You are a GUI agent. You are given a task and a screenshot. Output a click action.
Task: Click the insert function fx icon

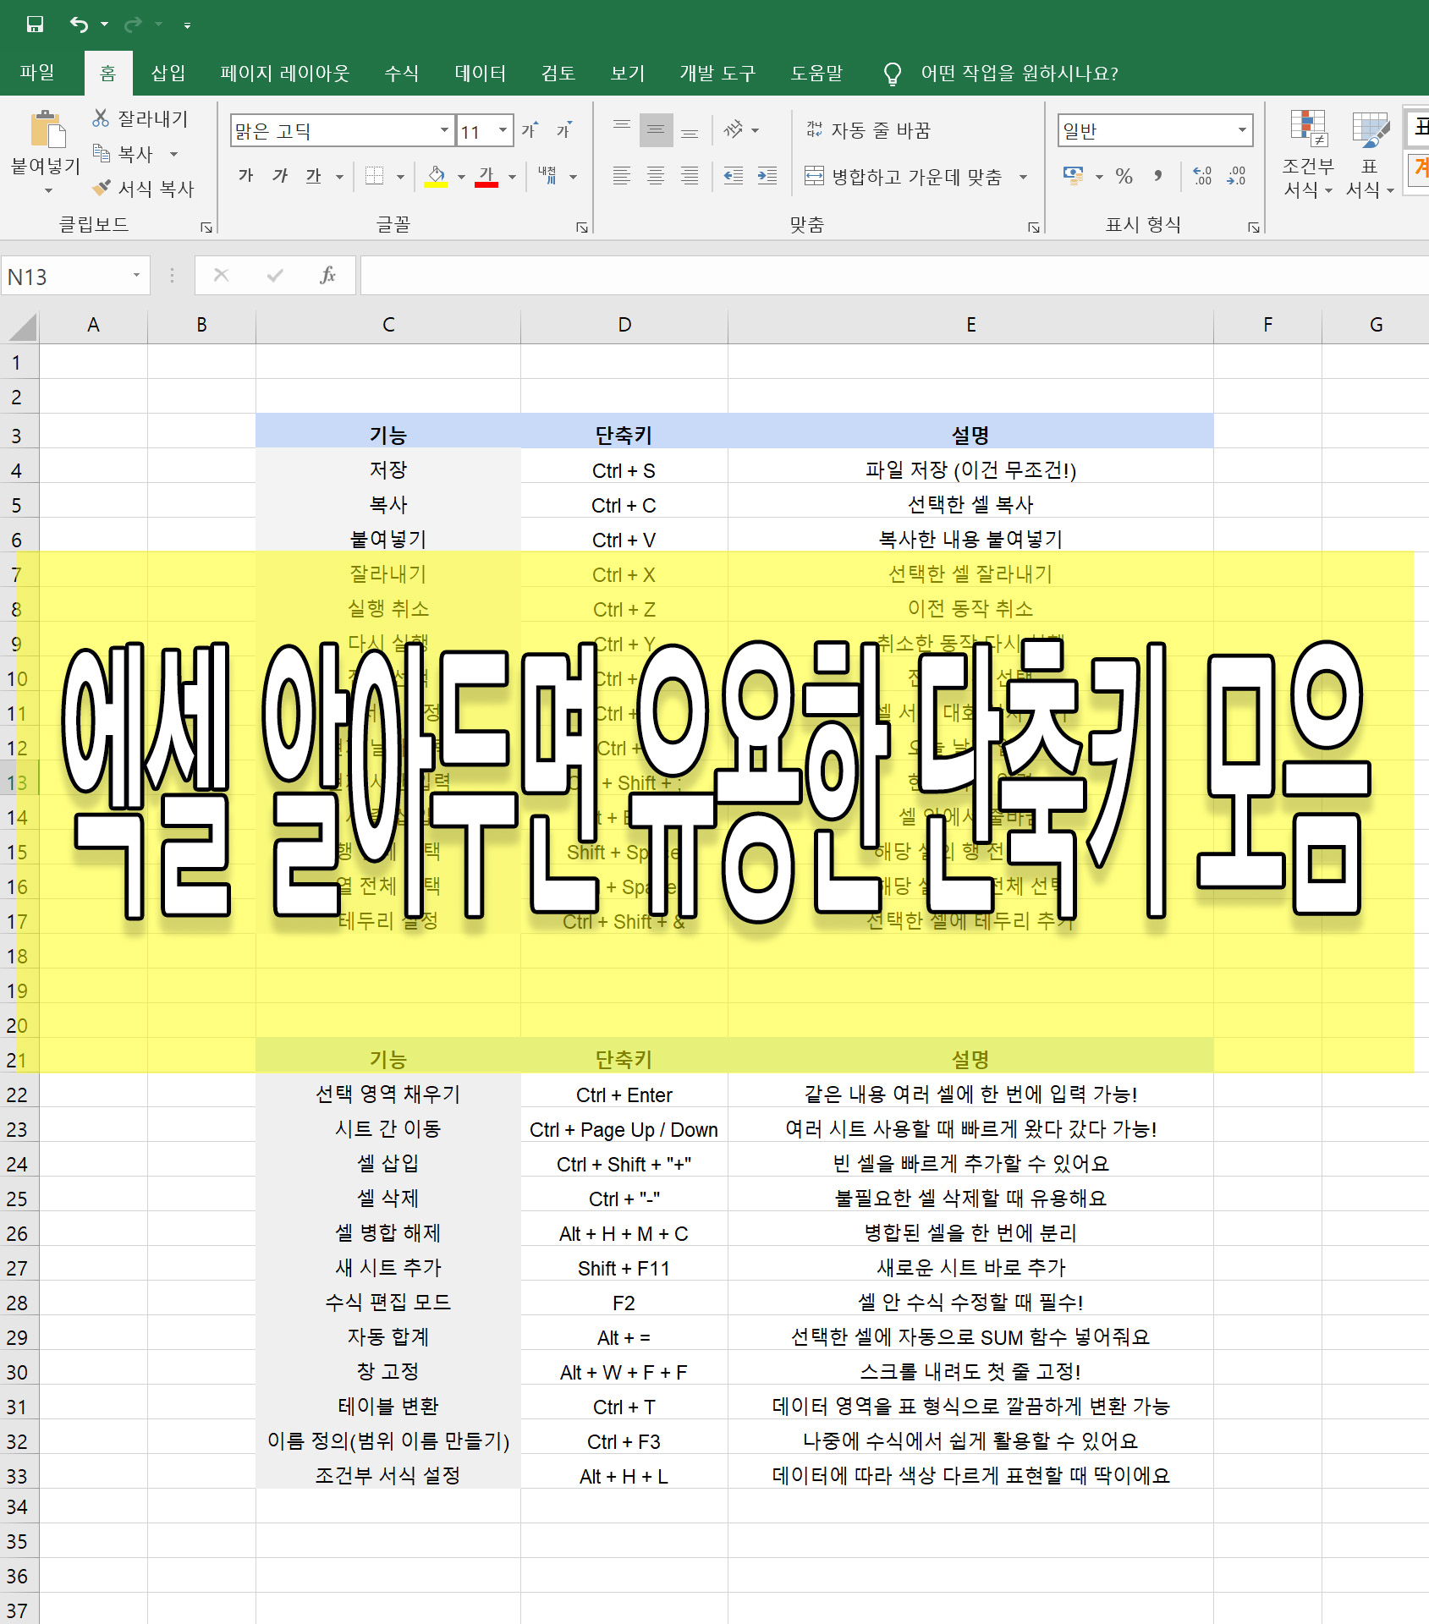pos(327,275)
